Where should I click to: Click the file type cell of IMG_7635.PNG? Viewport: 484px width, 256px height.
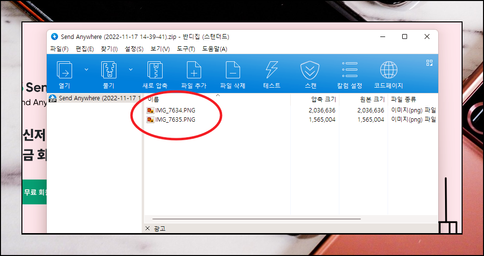click(413, 120)
